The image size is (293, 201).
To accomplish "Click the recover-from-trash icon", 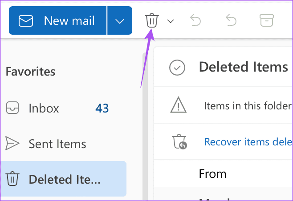I will point(179,141).
